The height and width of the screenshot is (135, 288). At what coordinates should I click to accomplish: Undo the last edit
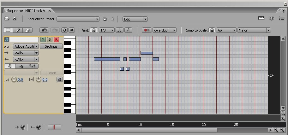(44, 30)
